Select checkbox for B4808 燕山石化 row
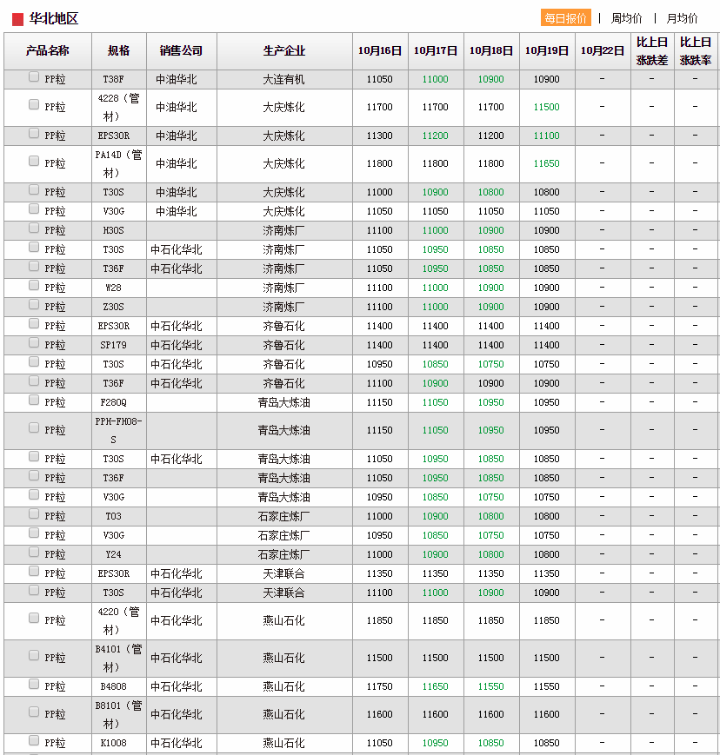The image size is (720, 755). pos(34,685)
